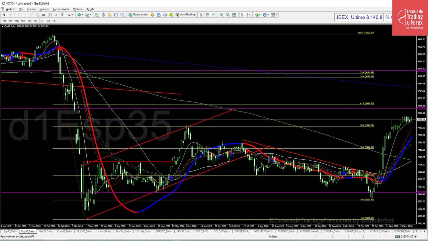Set timeframe to H4

(35, 21)
